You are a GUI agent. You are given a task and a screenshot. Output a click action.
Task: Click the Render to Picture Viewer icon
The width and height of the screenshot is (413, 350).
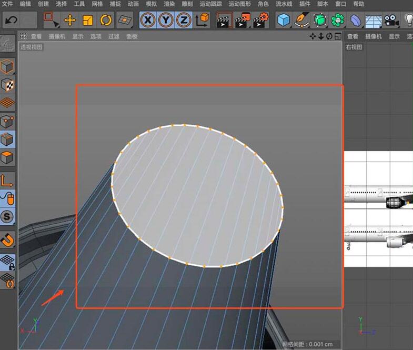click(241, 21)
